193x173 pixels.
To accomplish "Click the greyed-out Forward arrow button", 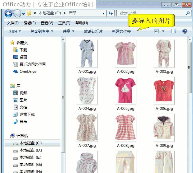I will click(x=17, y=13).
